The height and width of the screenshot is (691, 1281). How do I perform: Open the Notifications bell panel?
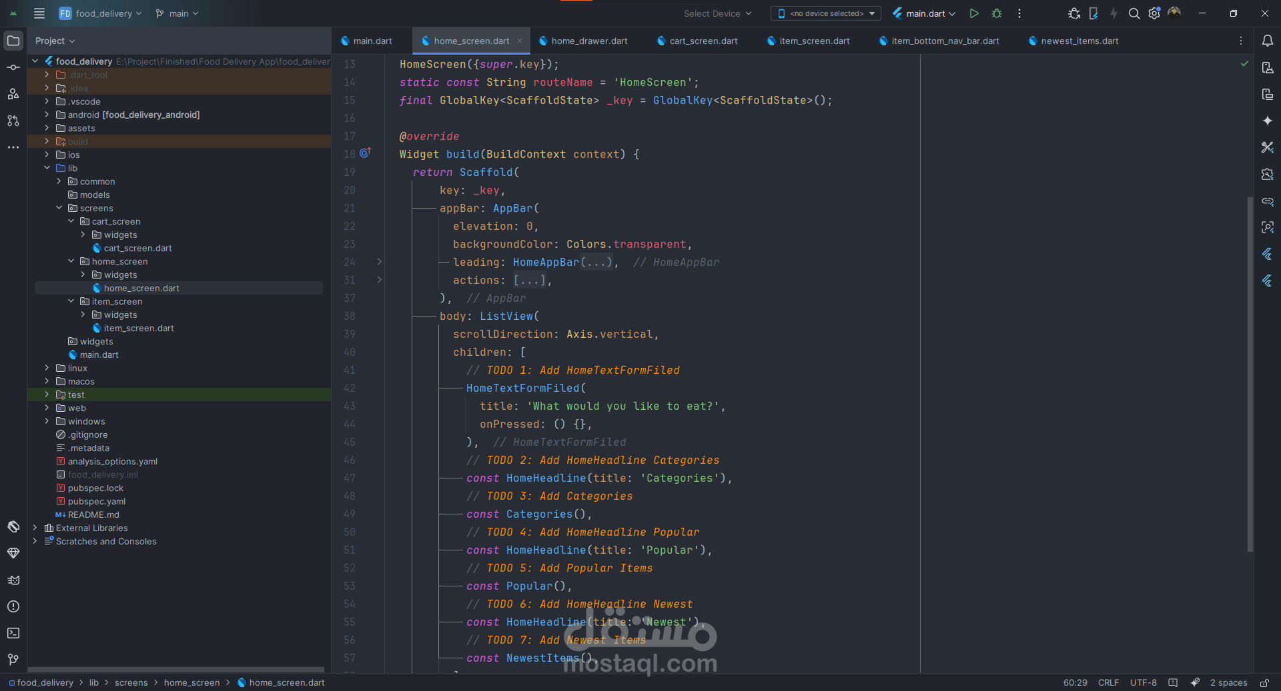click(x=1268, y=41)
